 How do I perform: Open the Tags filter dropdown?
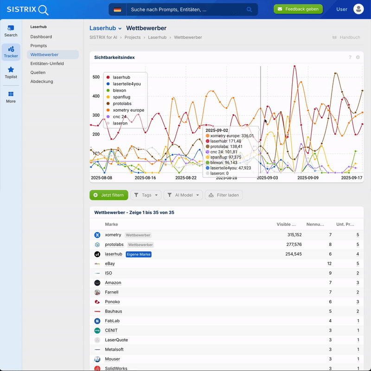click(x=146, y=195)
